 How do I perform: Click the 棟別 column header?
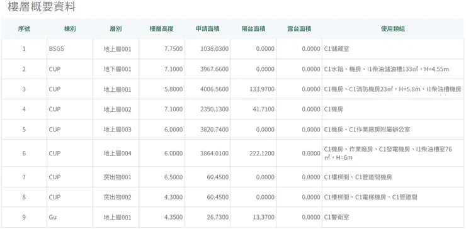70,29
